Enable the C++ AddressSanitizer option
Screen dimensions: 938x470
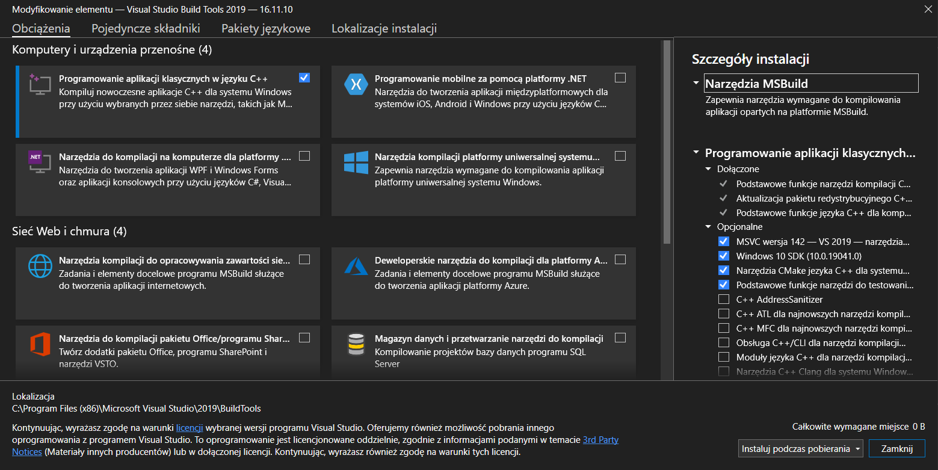pyautogui.click(x=724, y=299)
